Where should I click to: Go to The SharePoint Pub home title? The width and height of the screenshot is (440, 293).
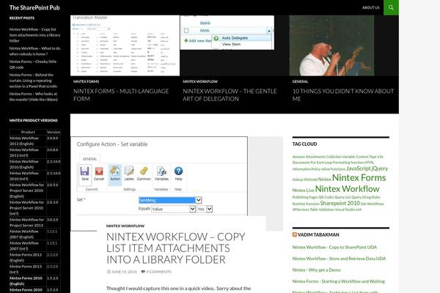point(34,7)
